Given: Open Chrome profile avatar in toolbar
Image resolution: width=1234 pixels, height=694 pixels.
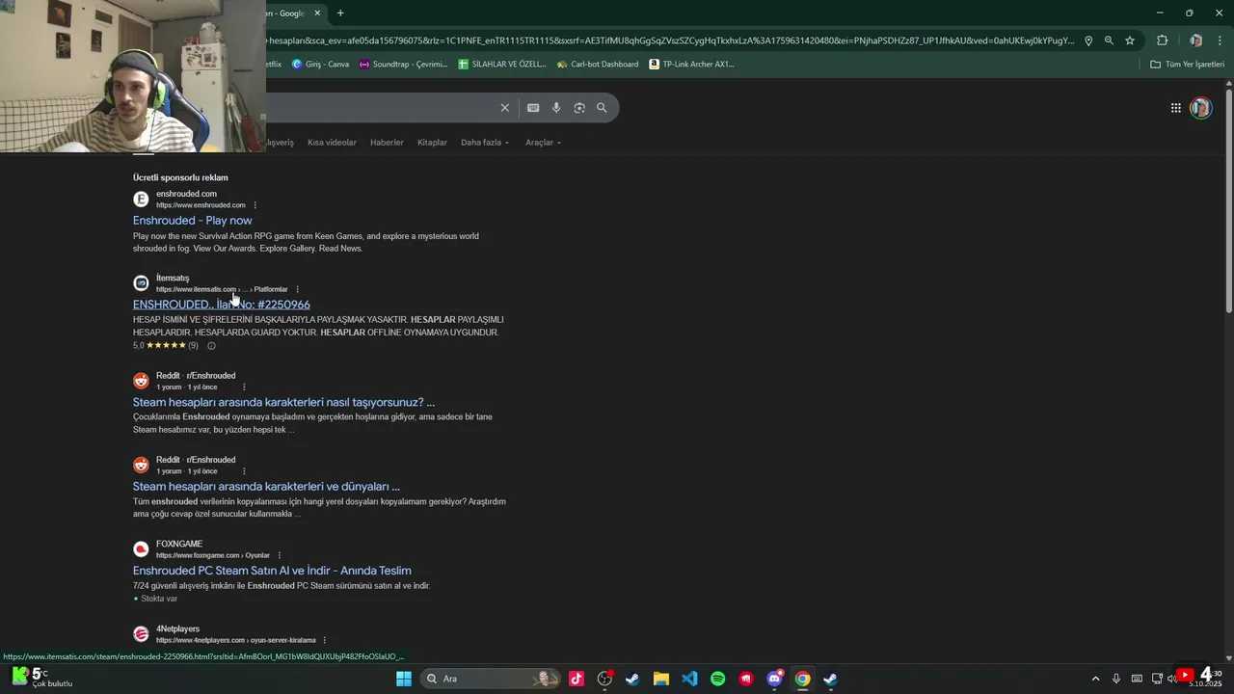Looking at the screenshot, I should 1195,40.
